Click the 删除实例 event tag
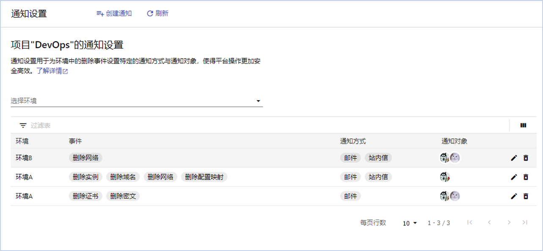Screen dimensions: 543x251 85,177
